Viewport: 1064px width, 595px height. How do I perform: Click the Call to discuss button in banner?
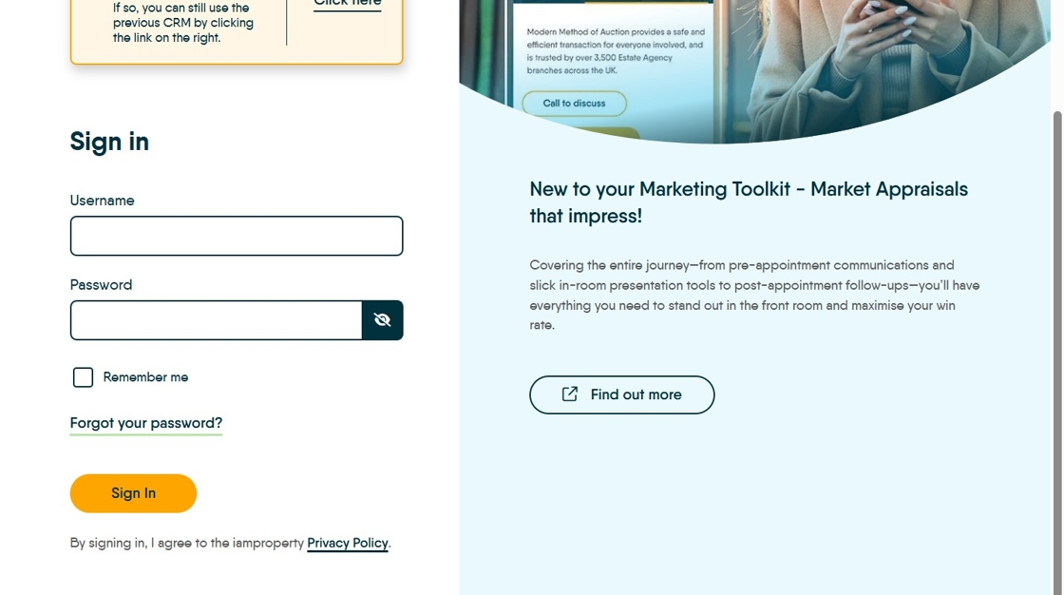tap(574, 104)
